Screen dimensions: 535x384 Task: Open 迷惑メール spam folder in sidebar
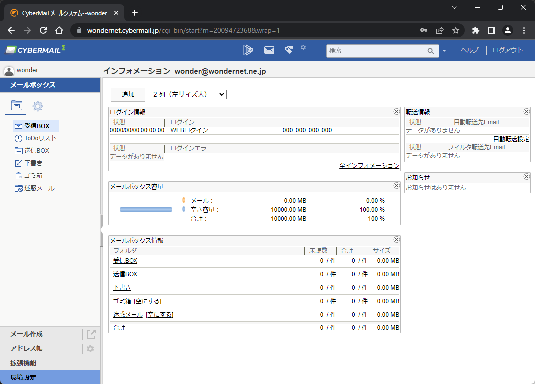click(39, 188)
